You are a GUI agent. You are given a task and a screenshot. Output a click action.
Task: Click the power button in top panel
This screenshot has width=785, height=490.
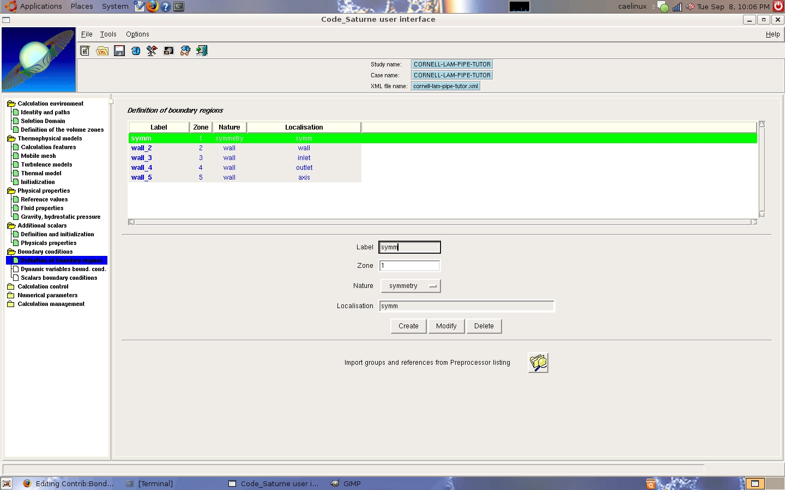778,7
